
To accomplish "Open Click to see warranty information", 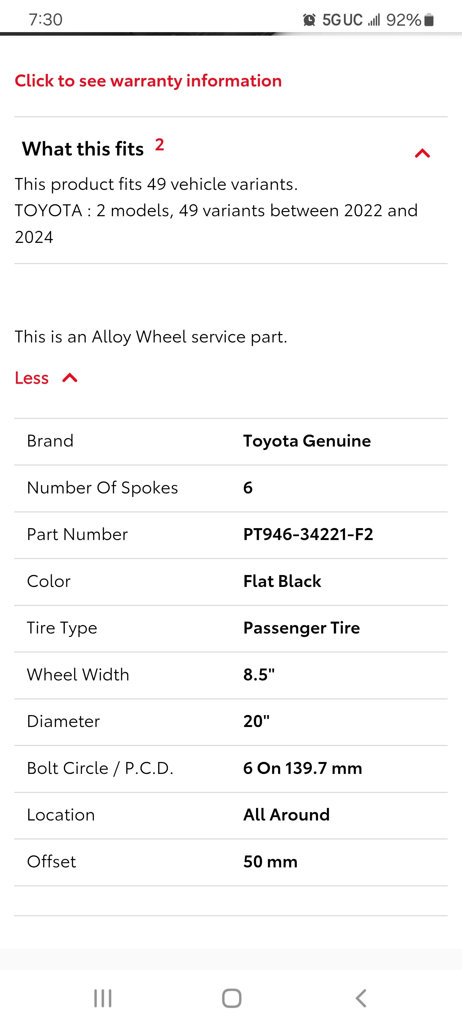I will click(148, 81).
